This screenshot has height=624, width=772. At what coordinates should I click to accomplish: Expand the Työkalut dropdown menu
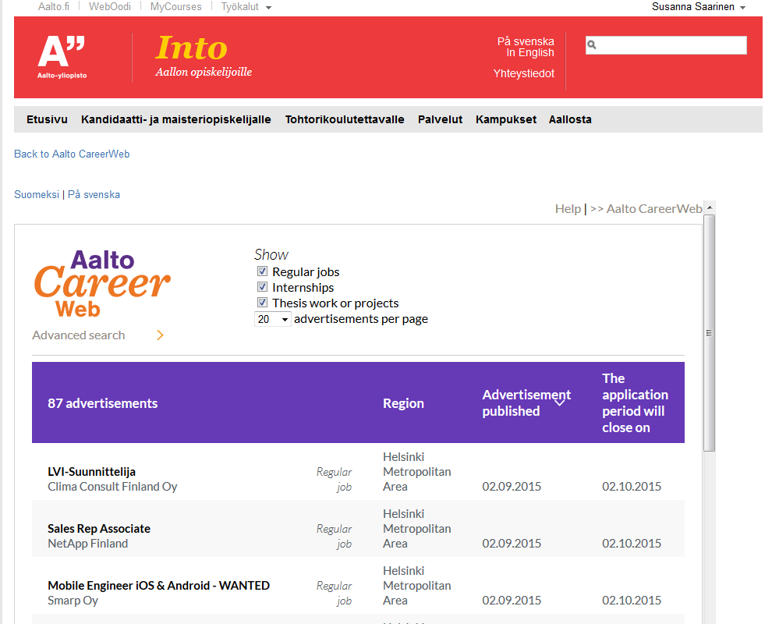coord(246,7)
